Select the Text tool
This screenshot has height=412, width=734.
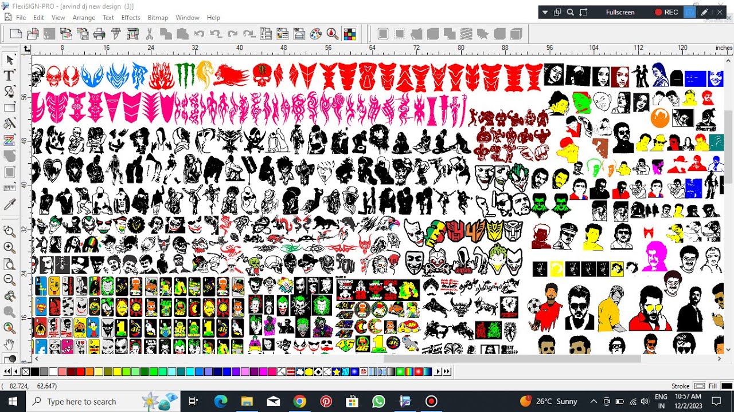pos(9,76)
